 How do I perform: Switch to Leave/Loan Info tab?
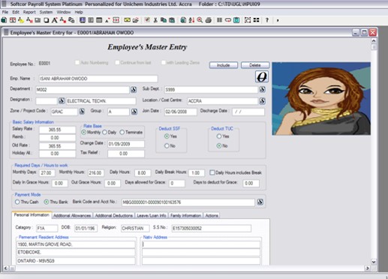point(152,215)
